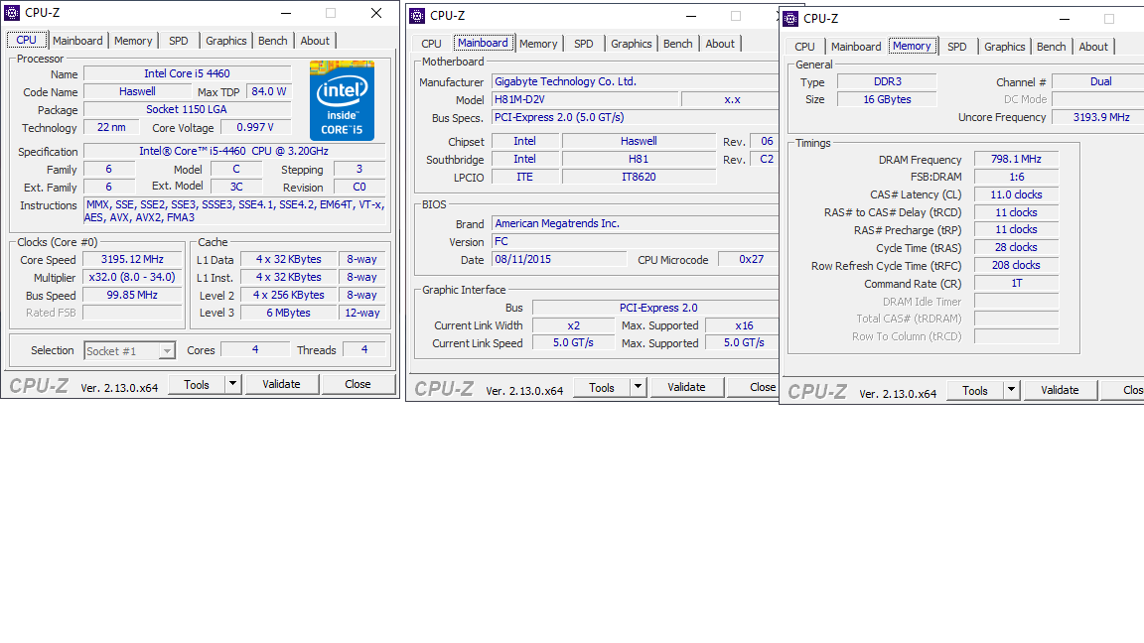Minimize the Mainboard CPU-Z window

[x=691, y=16]
